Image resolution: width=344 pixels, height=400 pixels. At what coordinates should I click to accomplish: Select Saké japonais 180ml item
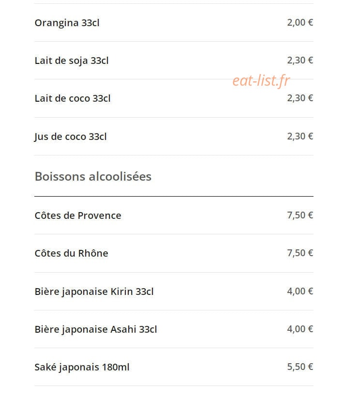coord(82,368)
